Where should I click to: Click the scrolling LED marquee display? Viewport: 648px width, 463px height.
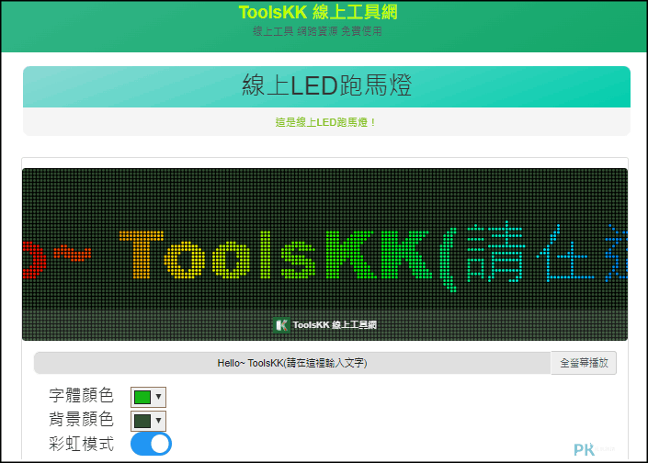point(324,254)
